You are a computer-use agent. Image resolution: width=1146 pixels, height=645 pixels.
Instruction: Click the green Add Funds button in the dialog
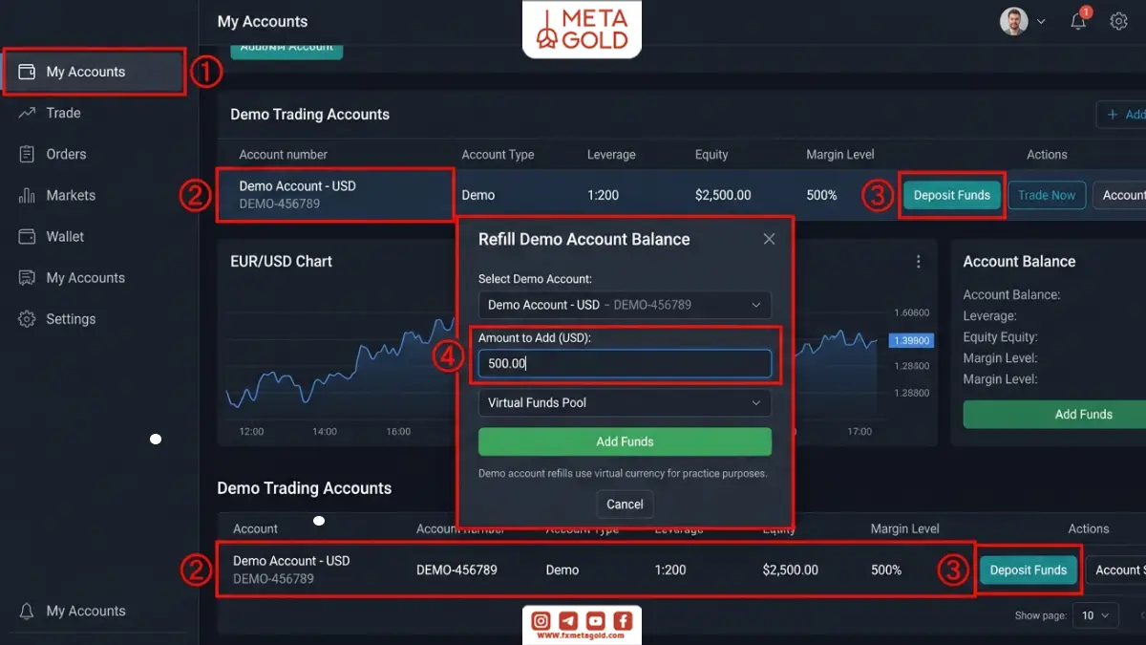click(x=625, y=441)
